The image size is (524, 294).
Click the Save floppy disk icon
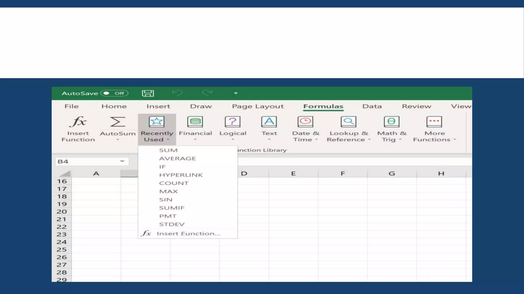point(148,93)
